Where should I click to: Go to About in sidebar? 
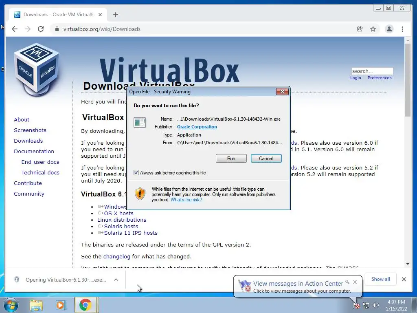pyautogui.click(x=22, y=119)
